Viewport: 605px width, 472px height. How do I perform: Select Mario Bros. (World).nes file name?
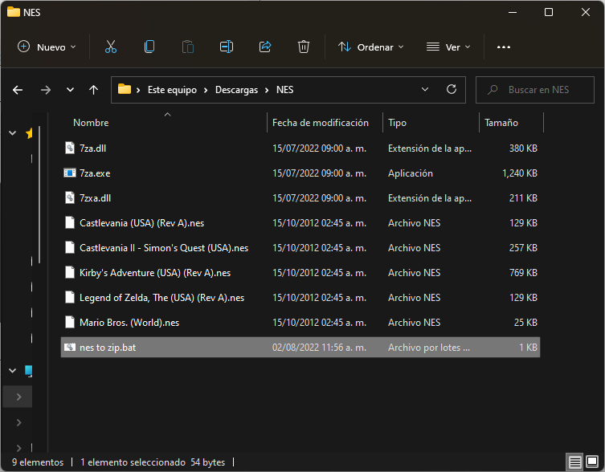pyautogui.click(x=129, y=323)
